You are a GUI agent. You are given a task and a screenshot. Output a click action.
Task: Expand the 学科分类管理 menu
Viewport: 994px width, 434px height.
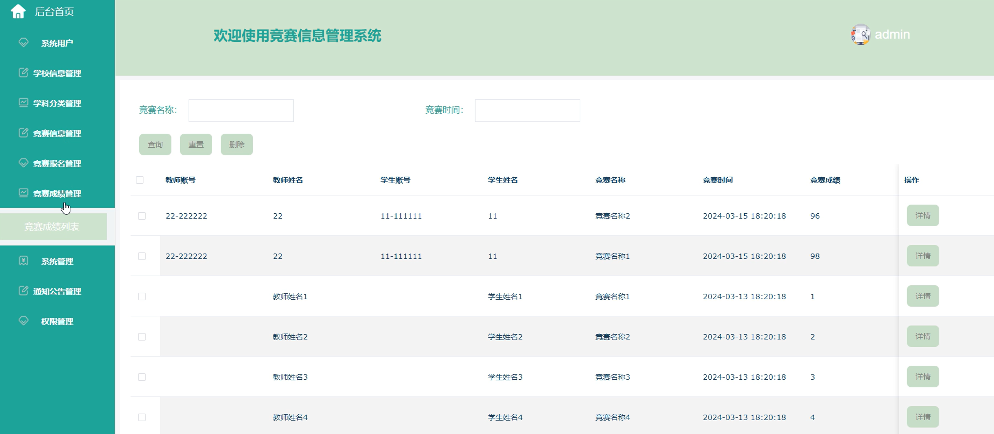point(57,103)
